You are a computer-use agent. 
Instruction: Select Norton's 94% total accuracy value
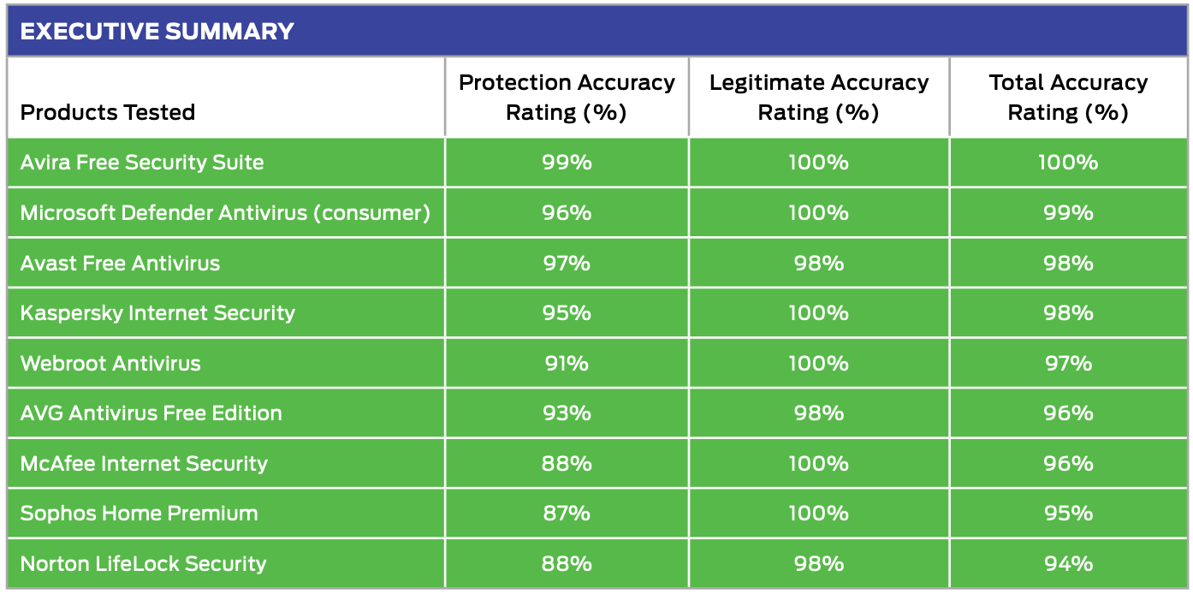coord(1068,564)
